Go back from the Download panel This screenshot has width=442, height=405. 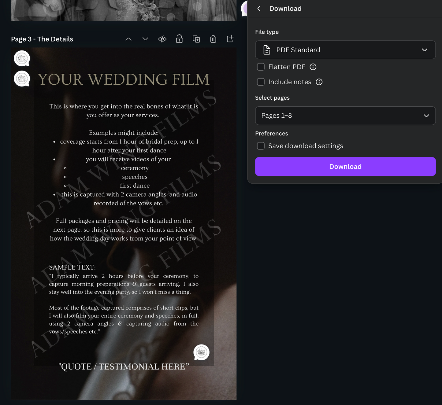[259, 9]
